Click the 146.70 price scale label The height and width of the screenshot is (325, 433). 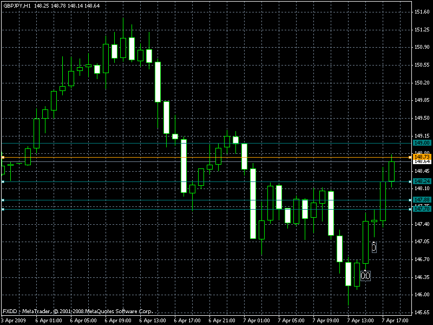[x=422, y=259]
